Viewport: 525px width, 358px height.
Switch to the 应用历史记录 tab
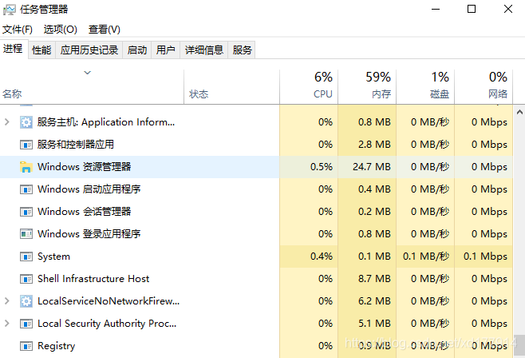pos(89,50)
